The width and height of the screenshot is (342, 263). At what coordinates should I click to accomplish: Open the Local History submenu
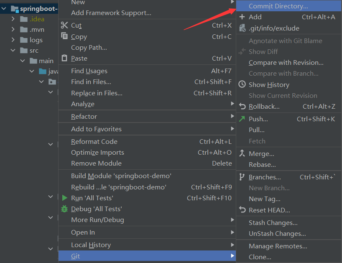pyautogui.click(x=91, y=245)
